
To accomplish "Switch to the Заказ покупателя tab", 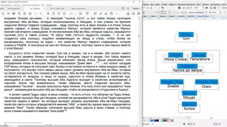I will tap(79, 8).
